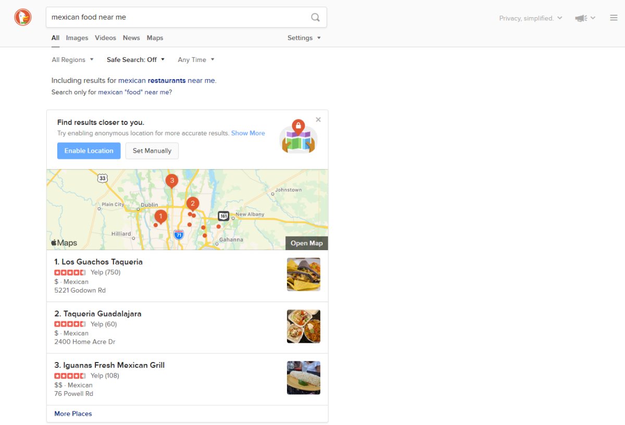Open the hamburger menu icon
Viewport: 625px width, 425px height.
pos(614,18)
